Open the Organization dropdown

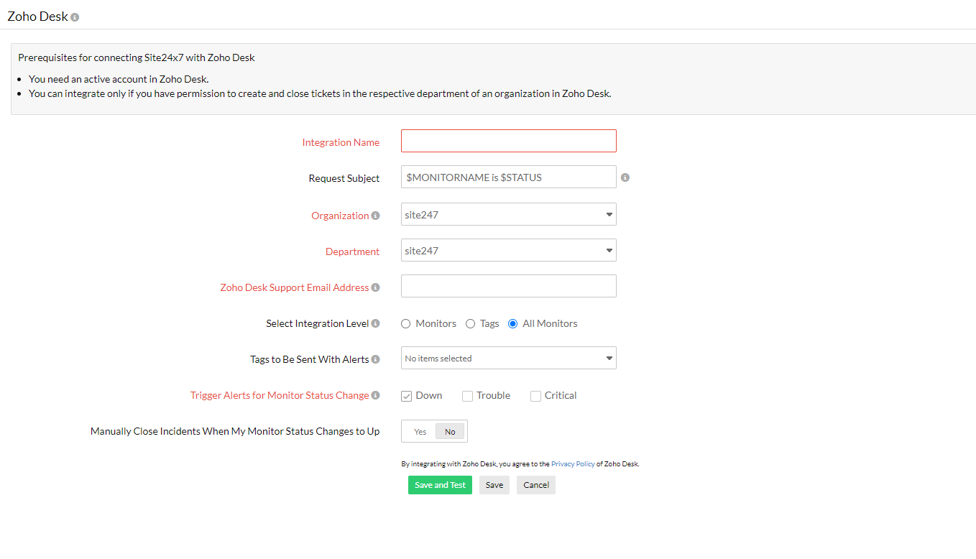coord(508,215)
